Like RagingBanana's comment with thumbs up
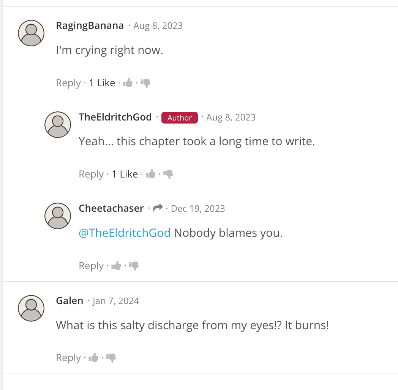Screen dimensions: 398x390 128,83
